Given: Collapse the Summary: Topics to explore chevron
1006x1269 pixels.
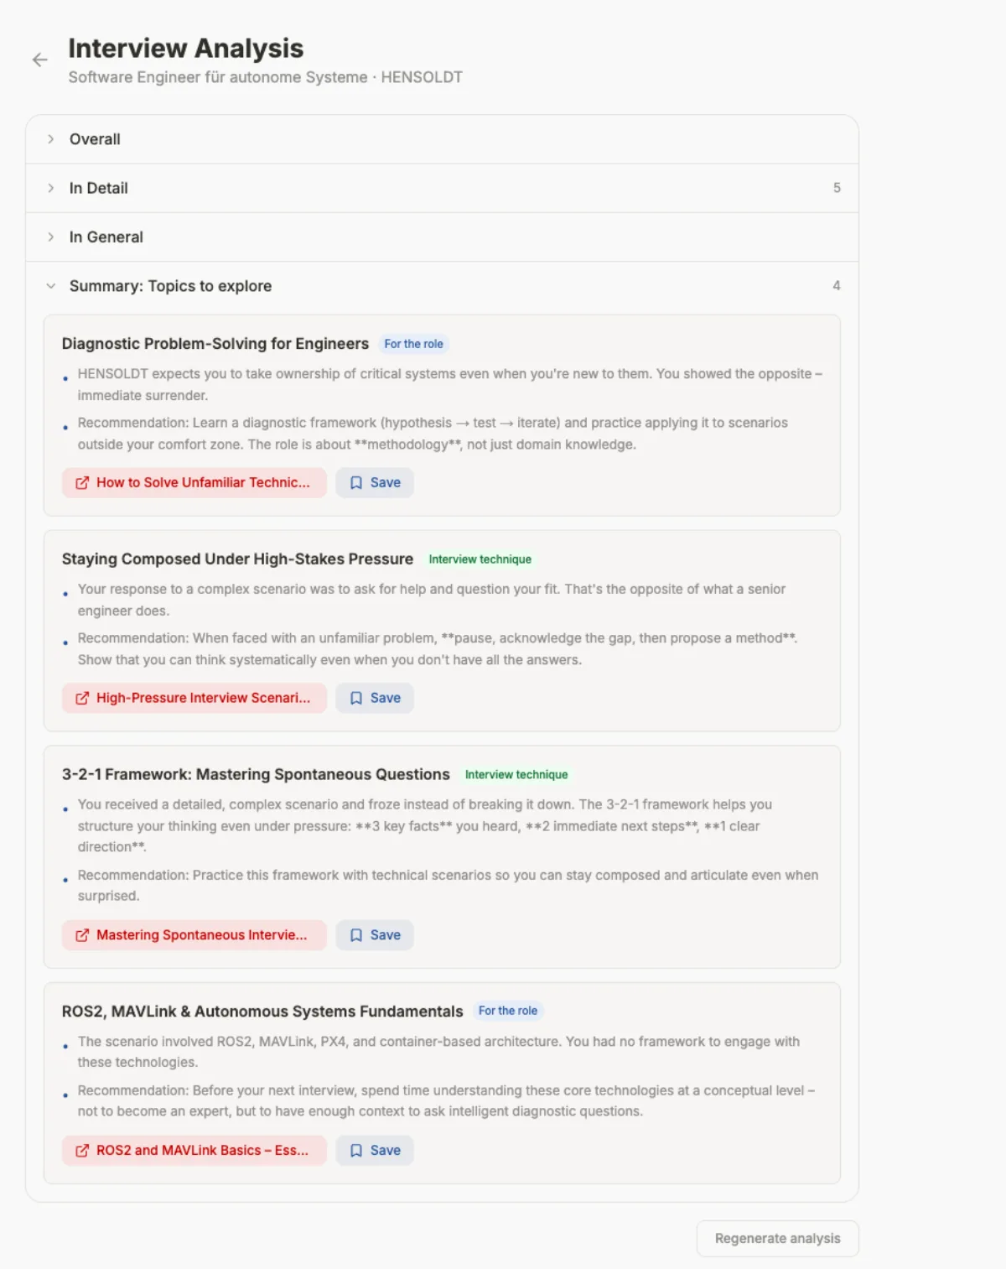Looking at the screenshot, I should pyautogui.click(x=51, y=286).
